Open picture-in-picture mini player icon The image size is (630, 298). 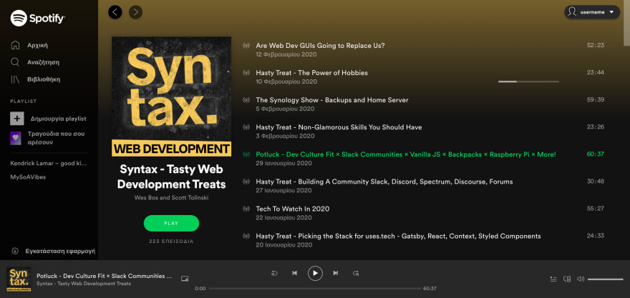185,279
